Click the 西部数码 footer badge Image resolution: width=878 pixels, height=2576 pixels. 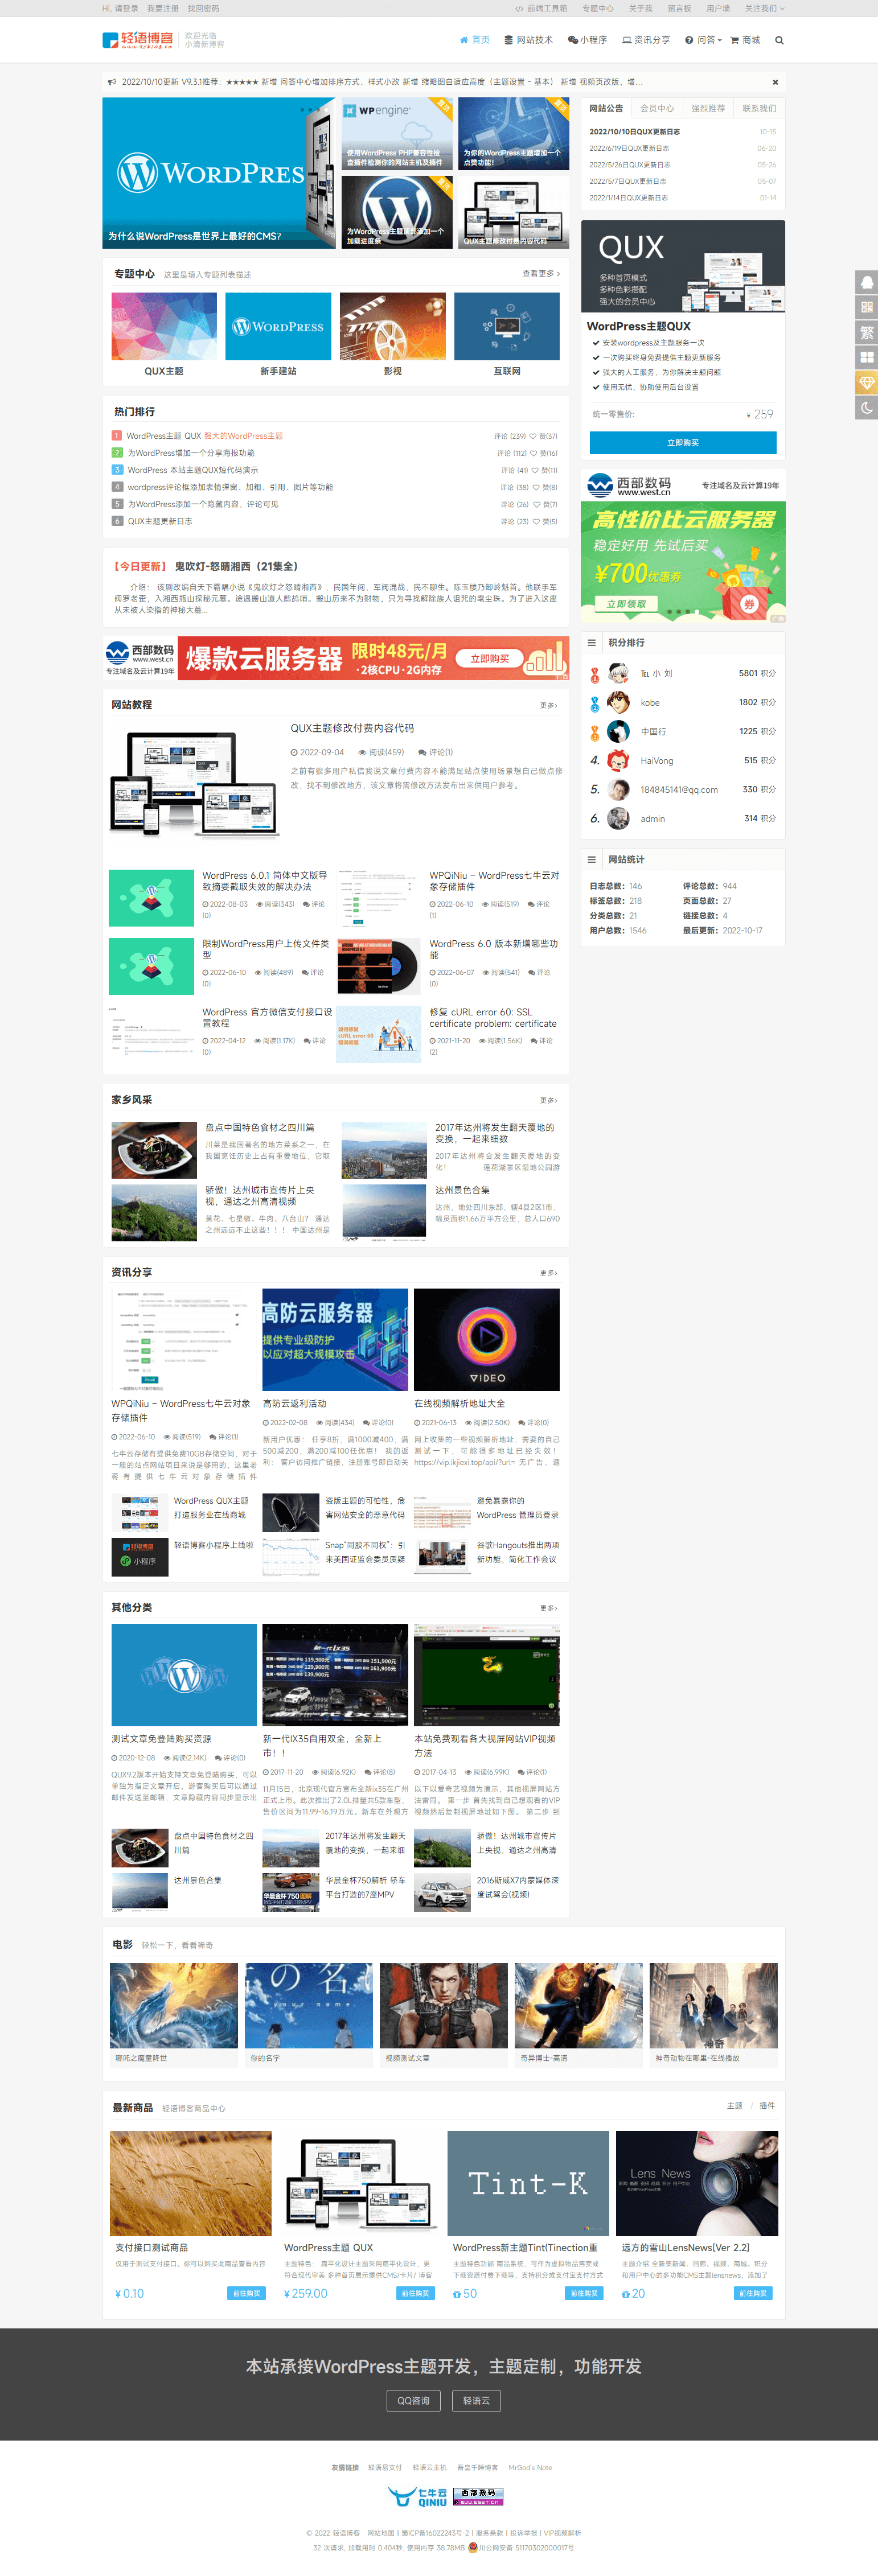click(478, 2497)
